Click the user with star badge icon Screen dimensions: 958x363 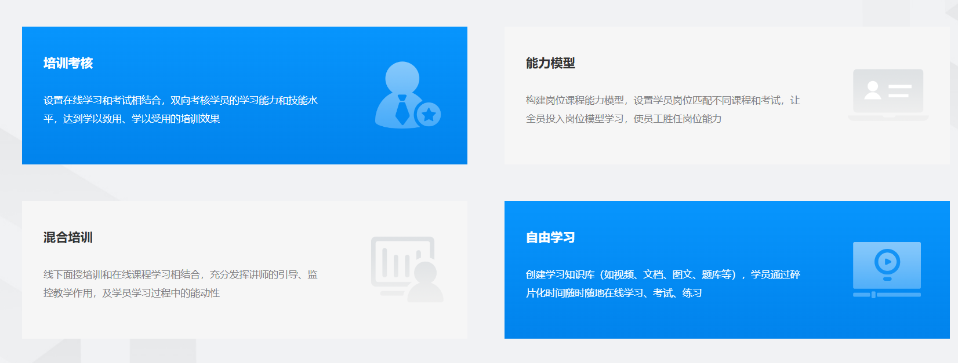point(406,95)
